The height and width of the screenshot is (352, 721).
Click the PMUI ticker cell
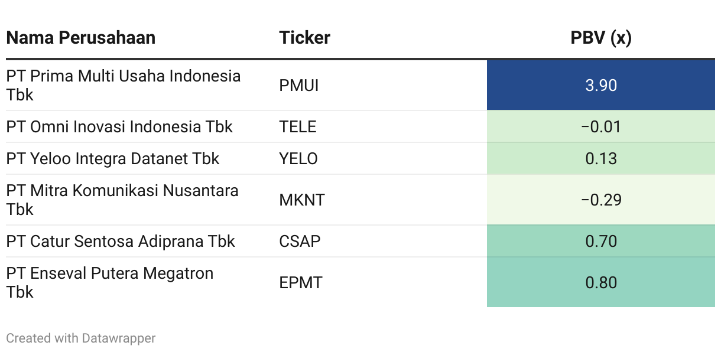tap(298, 86)
